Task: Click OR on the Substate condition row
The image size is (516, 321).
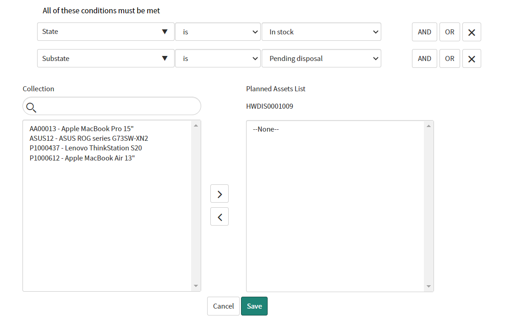Action: (x=450, y=58)
